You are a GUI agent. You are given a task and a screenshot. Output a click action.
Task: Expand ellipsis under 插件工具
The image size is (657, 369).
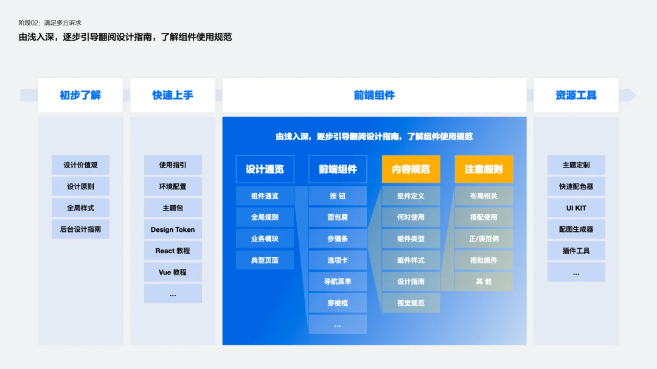point(576,272)
